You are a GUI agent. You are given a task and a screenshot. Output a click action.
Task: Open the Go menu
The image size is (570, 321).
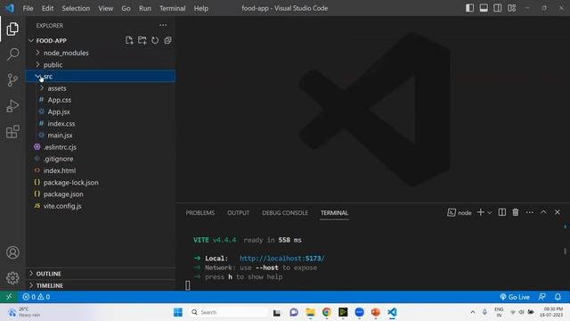pos(126,8)
